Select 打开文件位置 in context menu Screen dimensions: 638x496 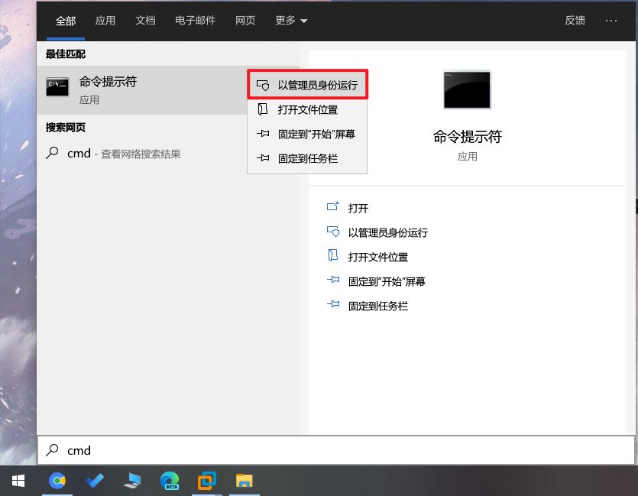click(x=307, y=109)
